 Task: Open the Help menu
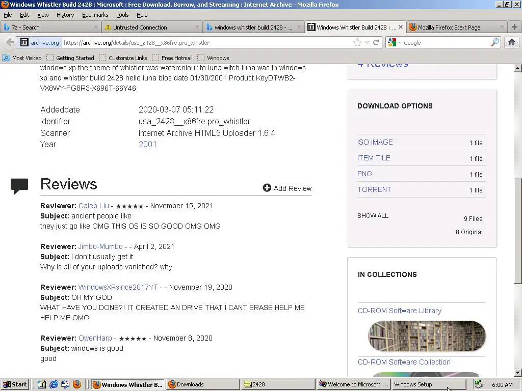point(142,15)
